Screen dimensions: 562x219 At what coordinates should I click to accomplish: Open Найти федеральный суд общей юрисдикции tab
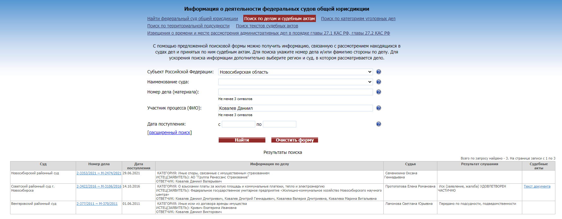click(192, 19)
